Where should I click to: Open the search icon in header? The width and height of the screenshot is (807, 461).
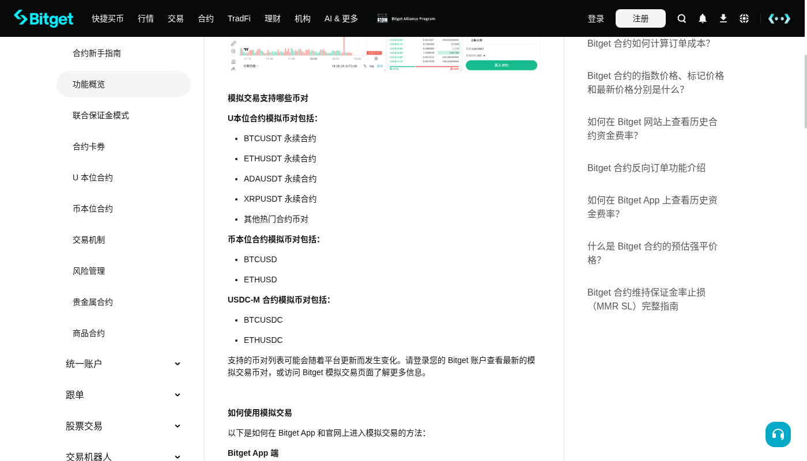tap(682, 18)
